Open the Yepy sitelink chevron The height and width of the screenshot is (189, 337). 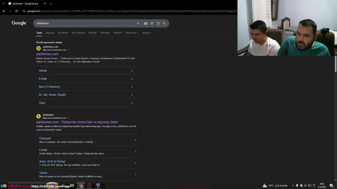(x=132, y=103)
